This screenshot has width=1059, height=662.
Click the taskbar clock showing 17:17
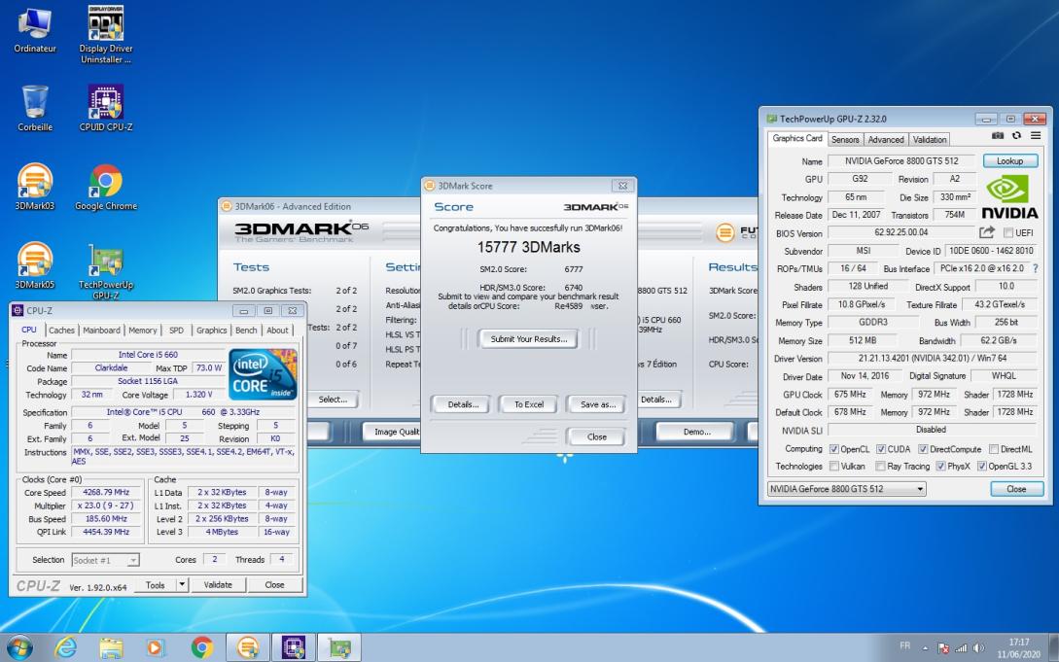pyautogui.click(x=1018, y=647)
